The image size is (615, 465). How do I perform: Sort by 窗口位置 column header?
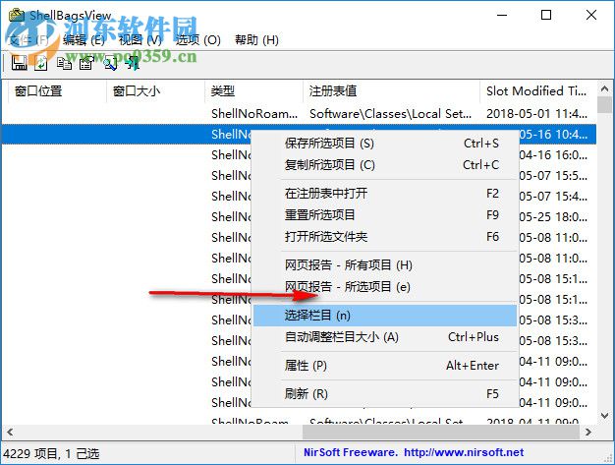57,91
